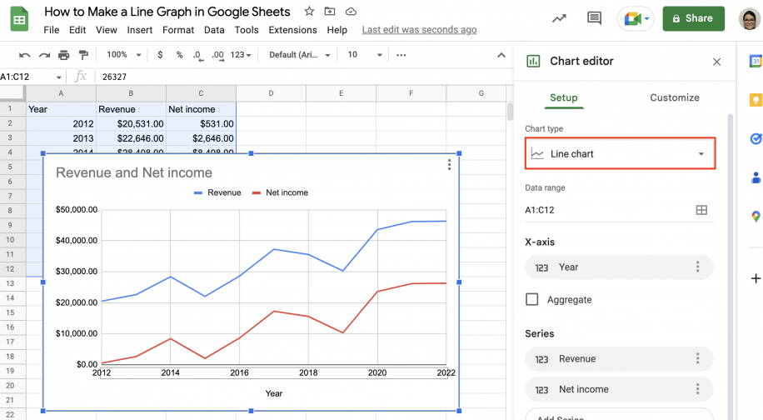Image resolution: width=763 pixels, height=420 pixels.
Task: Open Google Maps side panel
Action: (756, 217)
